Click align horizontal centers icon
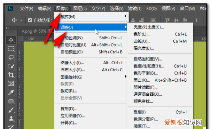Viewport: 211px width, 129px height. click(133, 20)
